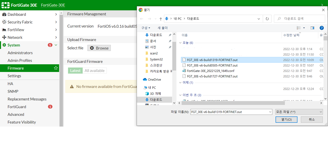Click the Dashboard gauge icon

[x=4, y=14]
